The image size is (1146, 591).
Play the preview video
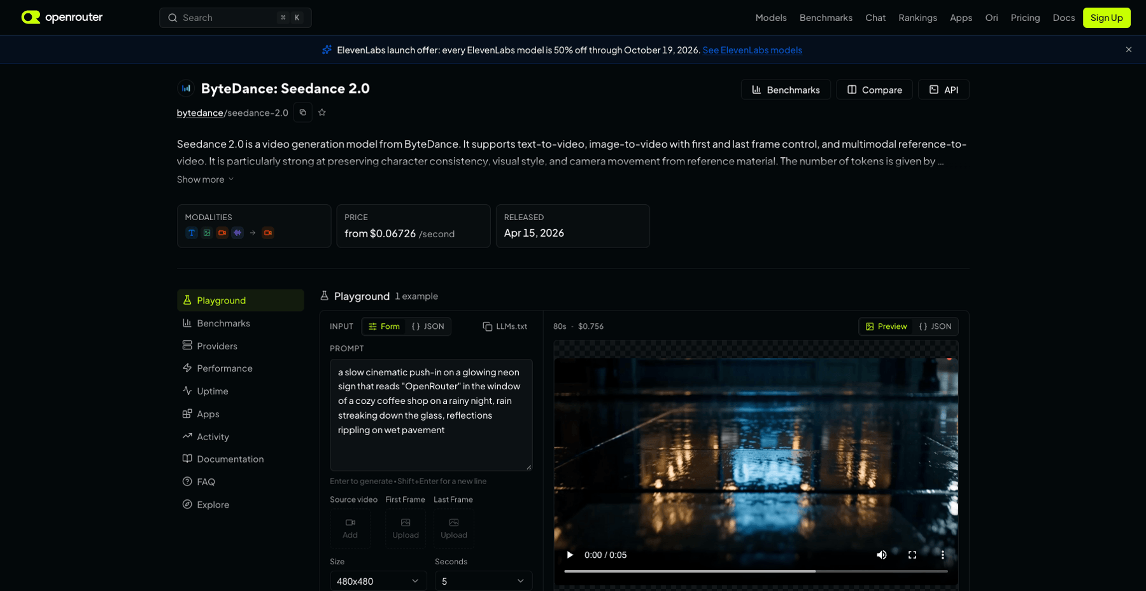tap(570, 555)
